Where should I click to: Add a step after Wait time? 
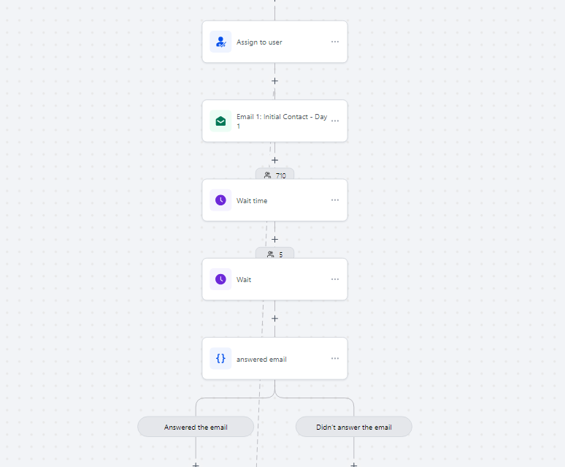coord(274,240)
